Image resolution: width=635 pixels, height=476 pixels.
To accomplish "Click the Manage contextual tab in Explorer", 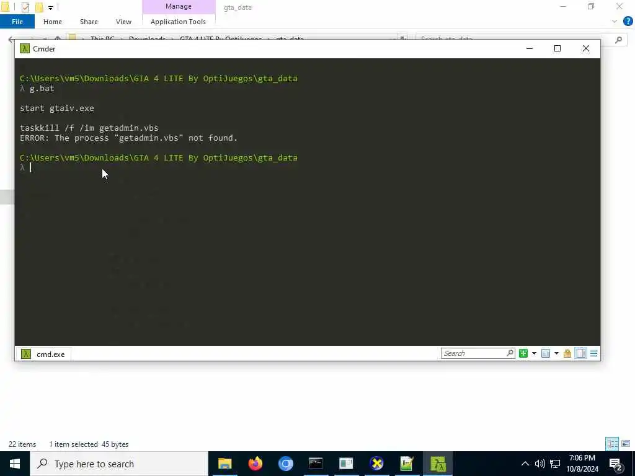I will point(179,6).
